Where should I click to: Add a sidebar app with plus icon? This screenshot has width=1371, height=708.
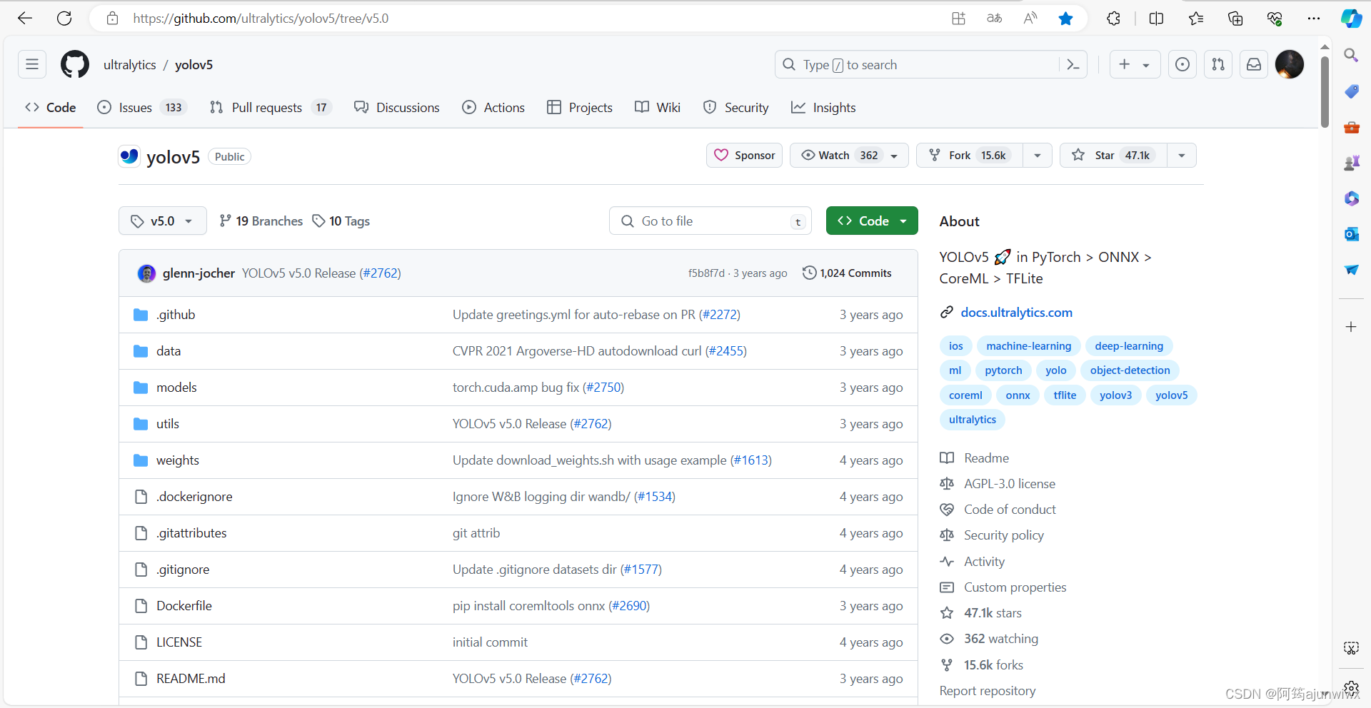point(1351,327)
